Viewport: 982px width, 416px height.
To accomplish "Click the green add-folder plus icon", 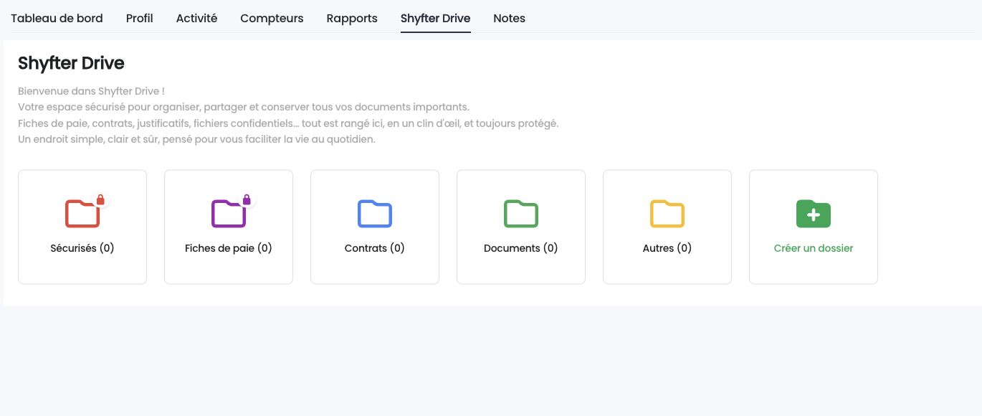I will tap(814, 214).
